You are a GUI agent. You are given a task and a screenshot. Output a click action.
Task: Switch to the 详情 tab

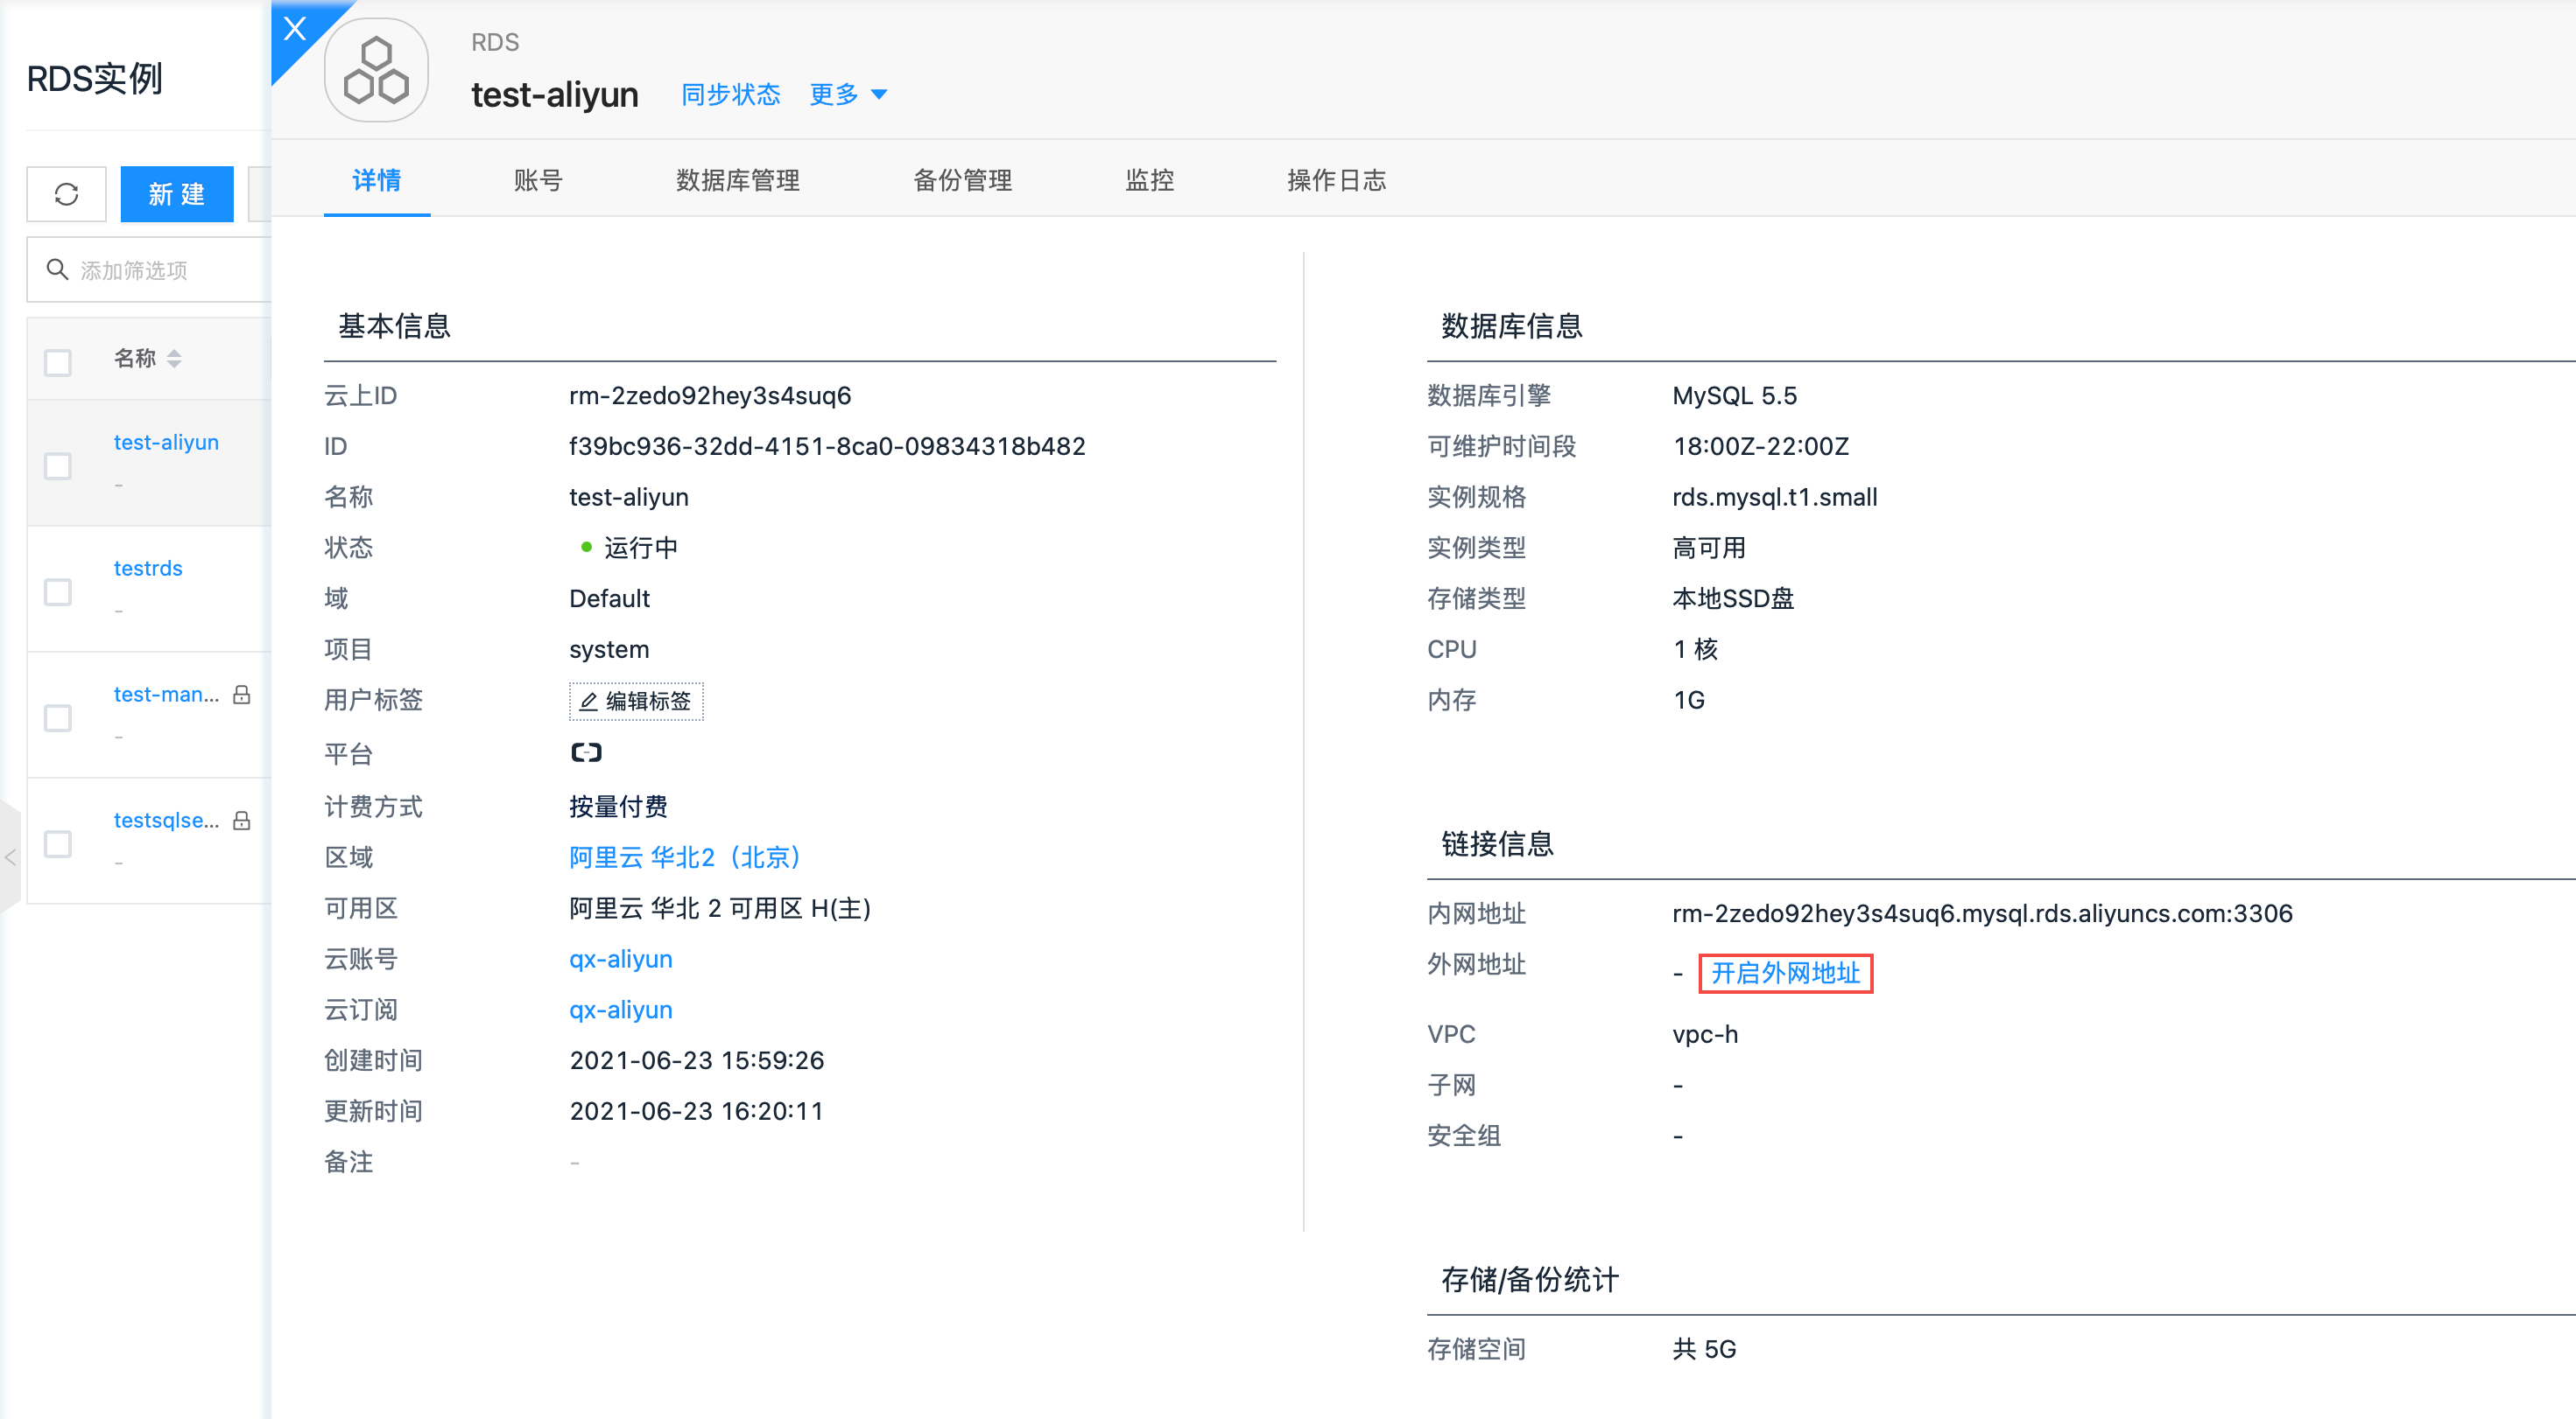click(377, 180)
